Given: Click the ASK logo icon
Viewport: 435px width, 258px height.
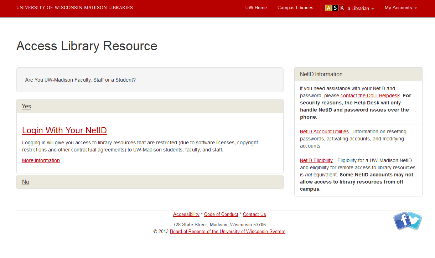Looking at the screenshot, I should pos(335,8).
